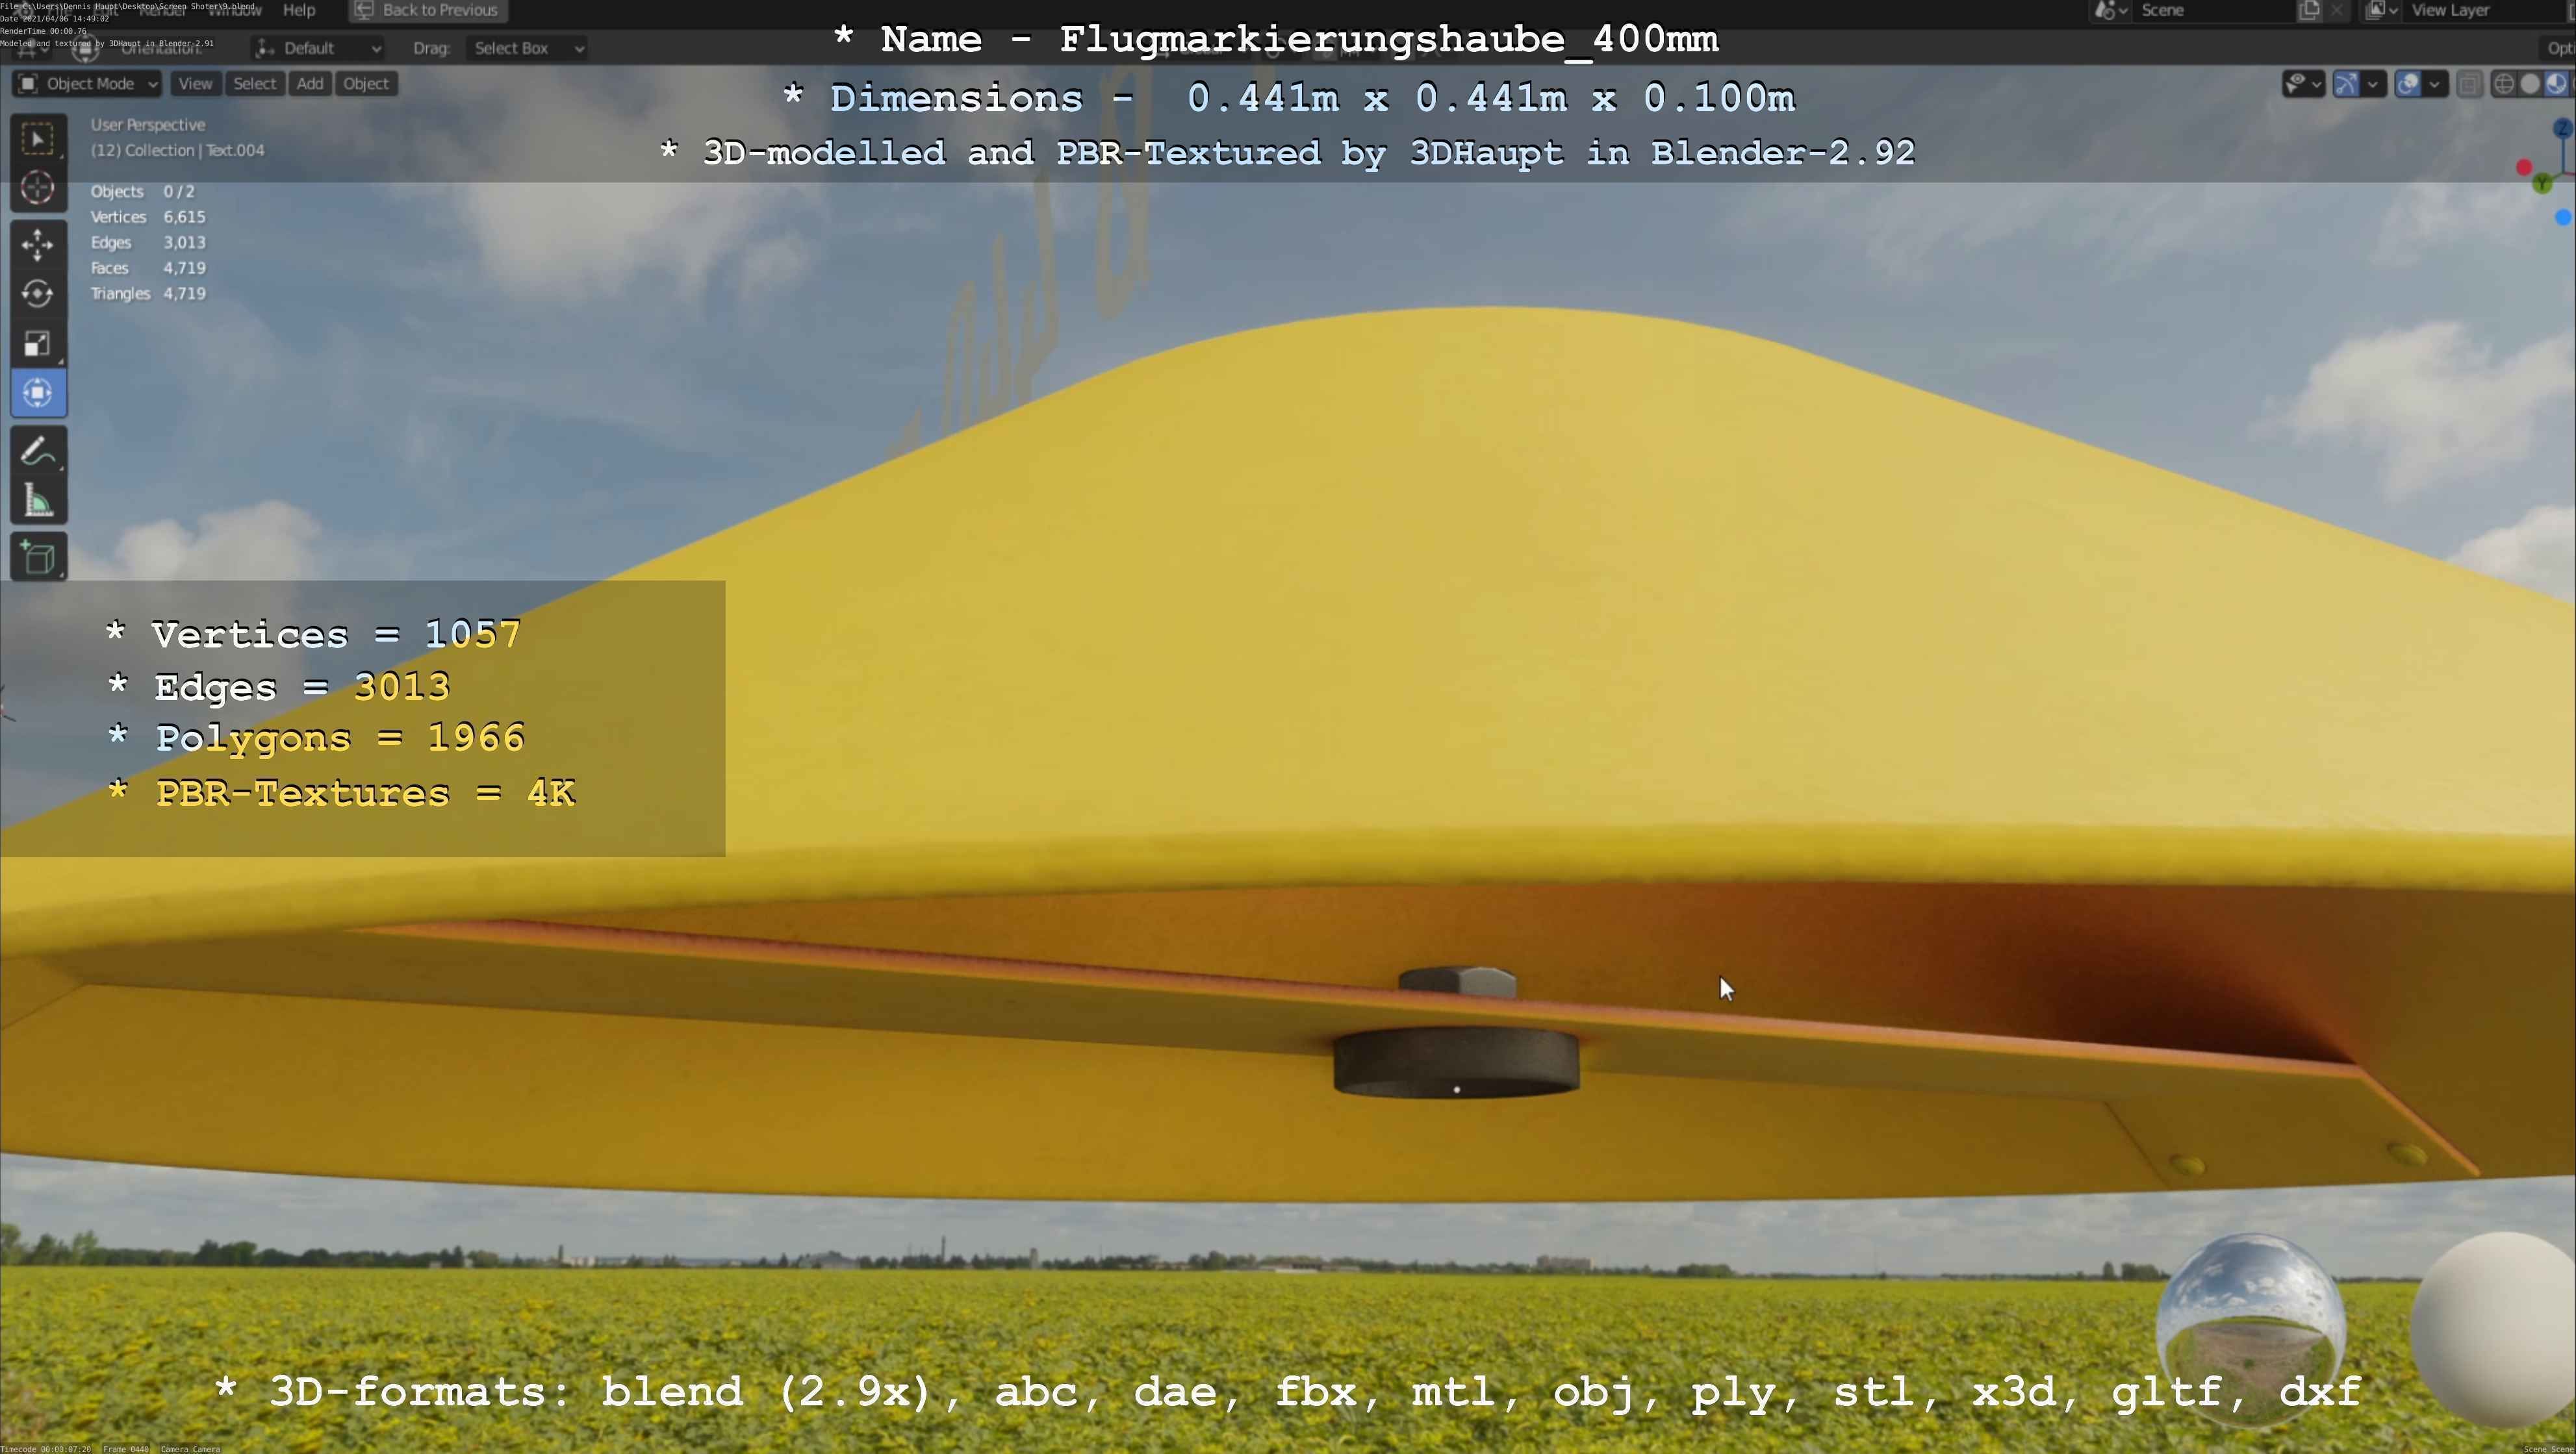Screen dimensions: 2576x1454
Task: Toggle X-Ray mode
Action: point(2469,84)
